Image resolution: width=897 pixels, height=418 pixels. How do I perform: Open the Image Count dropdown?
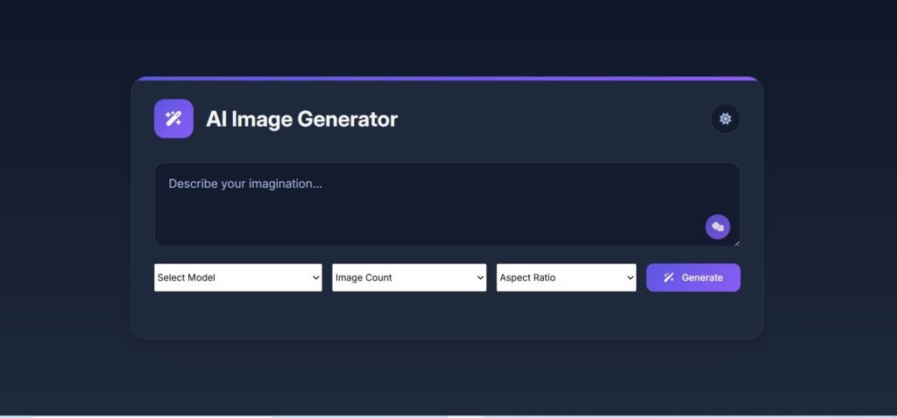tap(408, 277)
